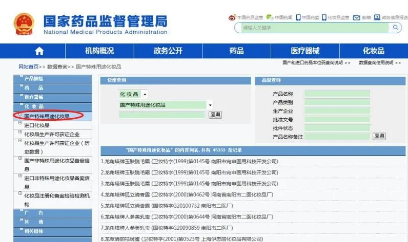
Task: Expand the 广告 sidebar section
Action: click(x=53, y=213)
